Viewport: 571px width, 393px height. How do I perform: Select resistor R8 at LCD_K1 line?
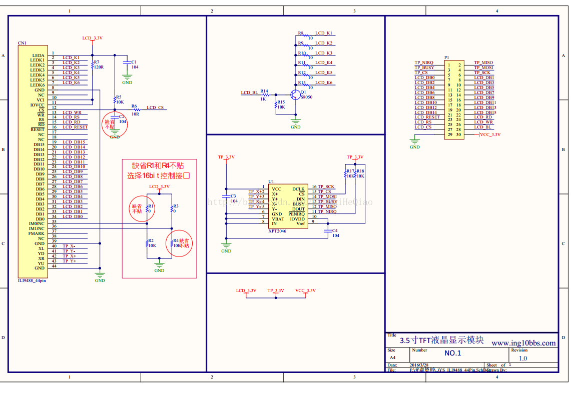(x=305, y=35)
